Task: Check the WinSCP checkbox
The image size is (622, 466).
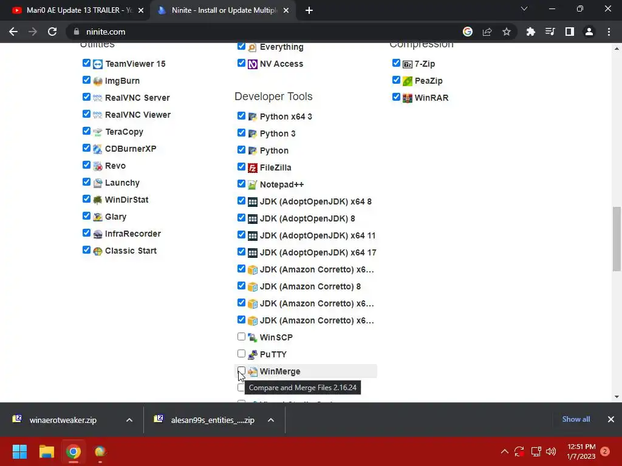Action: coord(241,337)
